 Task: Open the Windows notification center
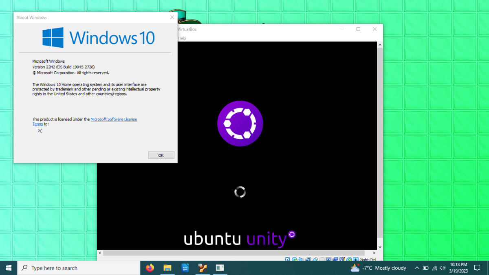tap(477, 268)
